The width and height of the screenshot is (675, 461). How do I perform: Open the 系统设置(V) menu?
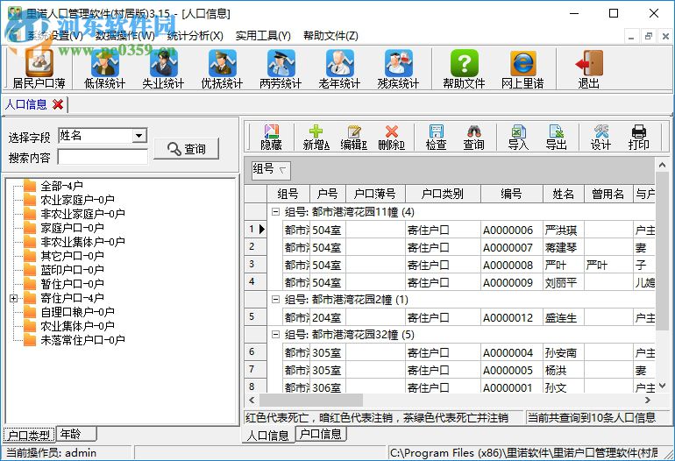point(54,36)
